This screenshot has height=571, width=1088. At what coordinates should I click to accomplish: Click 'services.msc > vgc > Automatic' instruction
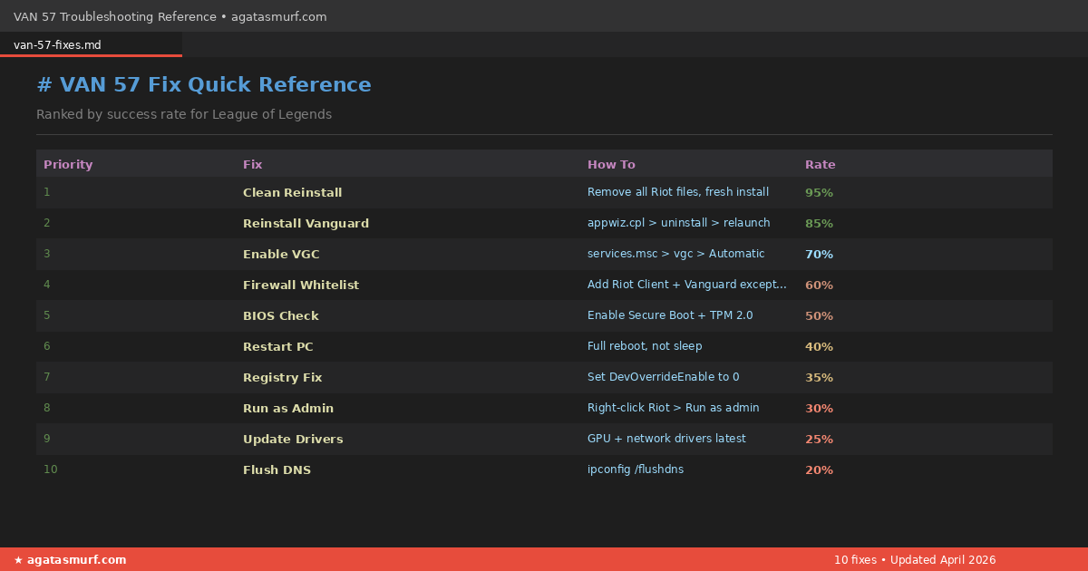(676, 254)
